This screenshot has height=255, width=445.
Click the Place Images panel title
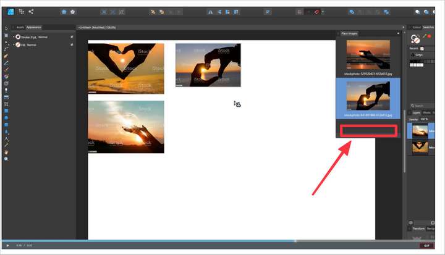click(x=349, y=33)
